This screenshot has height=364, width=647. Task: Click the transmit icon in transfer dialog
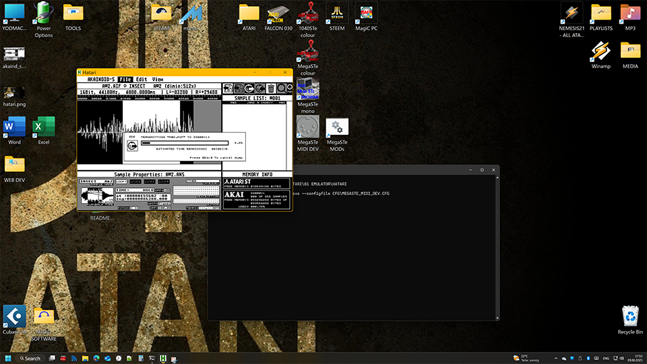click(133, 146)
